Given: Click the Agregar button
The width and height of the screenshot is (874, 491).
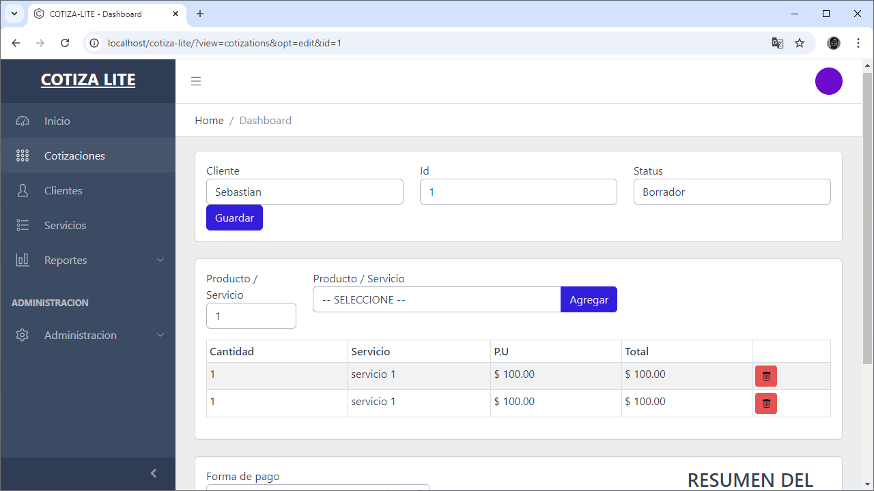Looking at the screenshot, I should (589, 299).
